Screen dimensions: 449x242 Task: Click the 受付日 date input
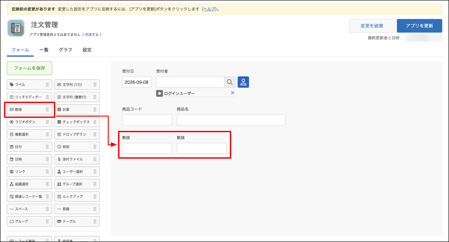coord(136,82)
